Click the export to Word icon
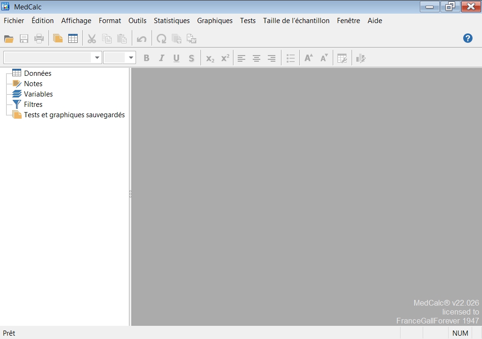The height and width of the screenshot is (339, 482). (x=192, y=39)
